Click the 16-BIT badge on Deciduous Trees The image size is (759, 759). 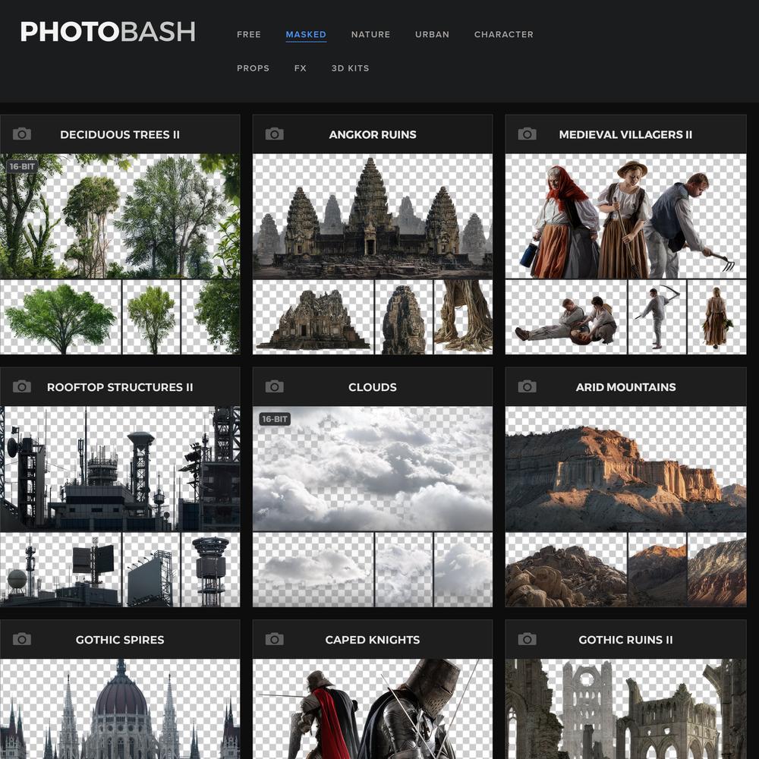tap(22, 166)
